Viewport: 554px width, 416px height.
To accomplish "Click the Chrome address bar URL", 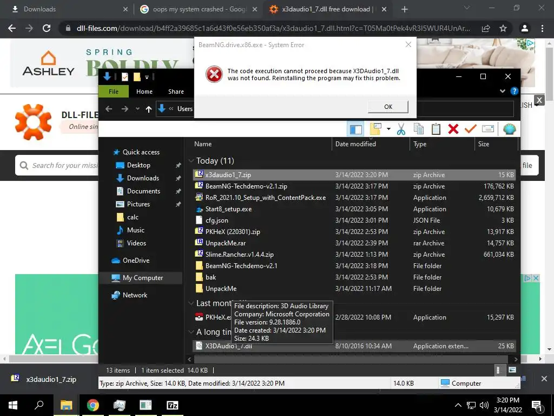I will click(x=273, y=28).
